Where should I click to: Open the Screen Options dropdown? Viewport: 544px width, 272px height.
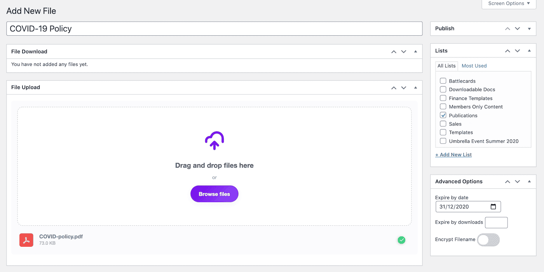(509, 3)
